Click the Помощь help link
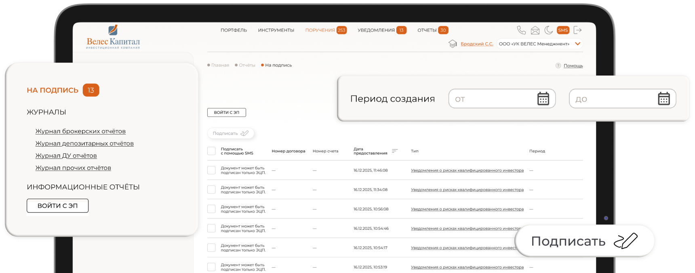 (573, 66)
